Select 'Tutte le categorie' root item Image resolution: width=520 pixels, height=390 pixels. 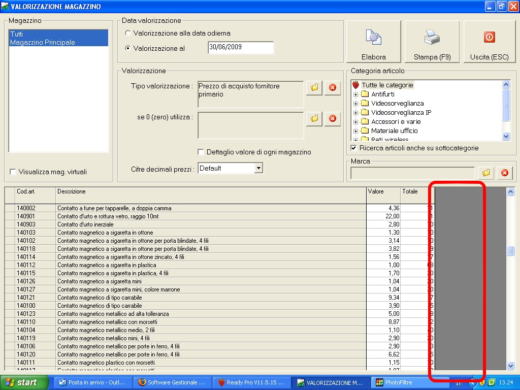pos(387,85)
